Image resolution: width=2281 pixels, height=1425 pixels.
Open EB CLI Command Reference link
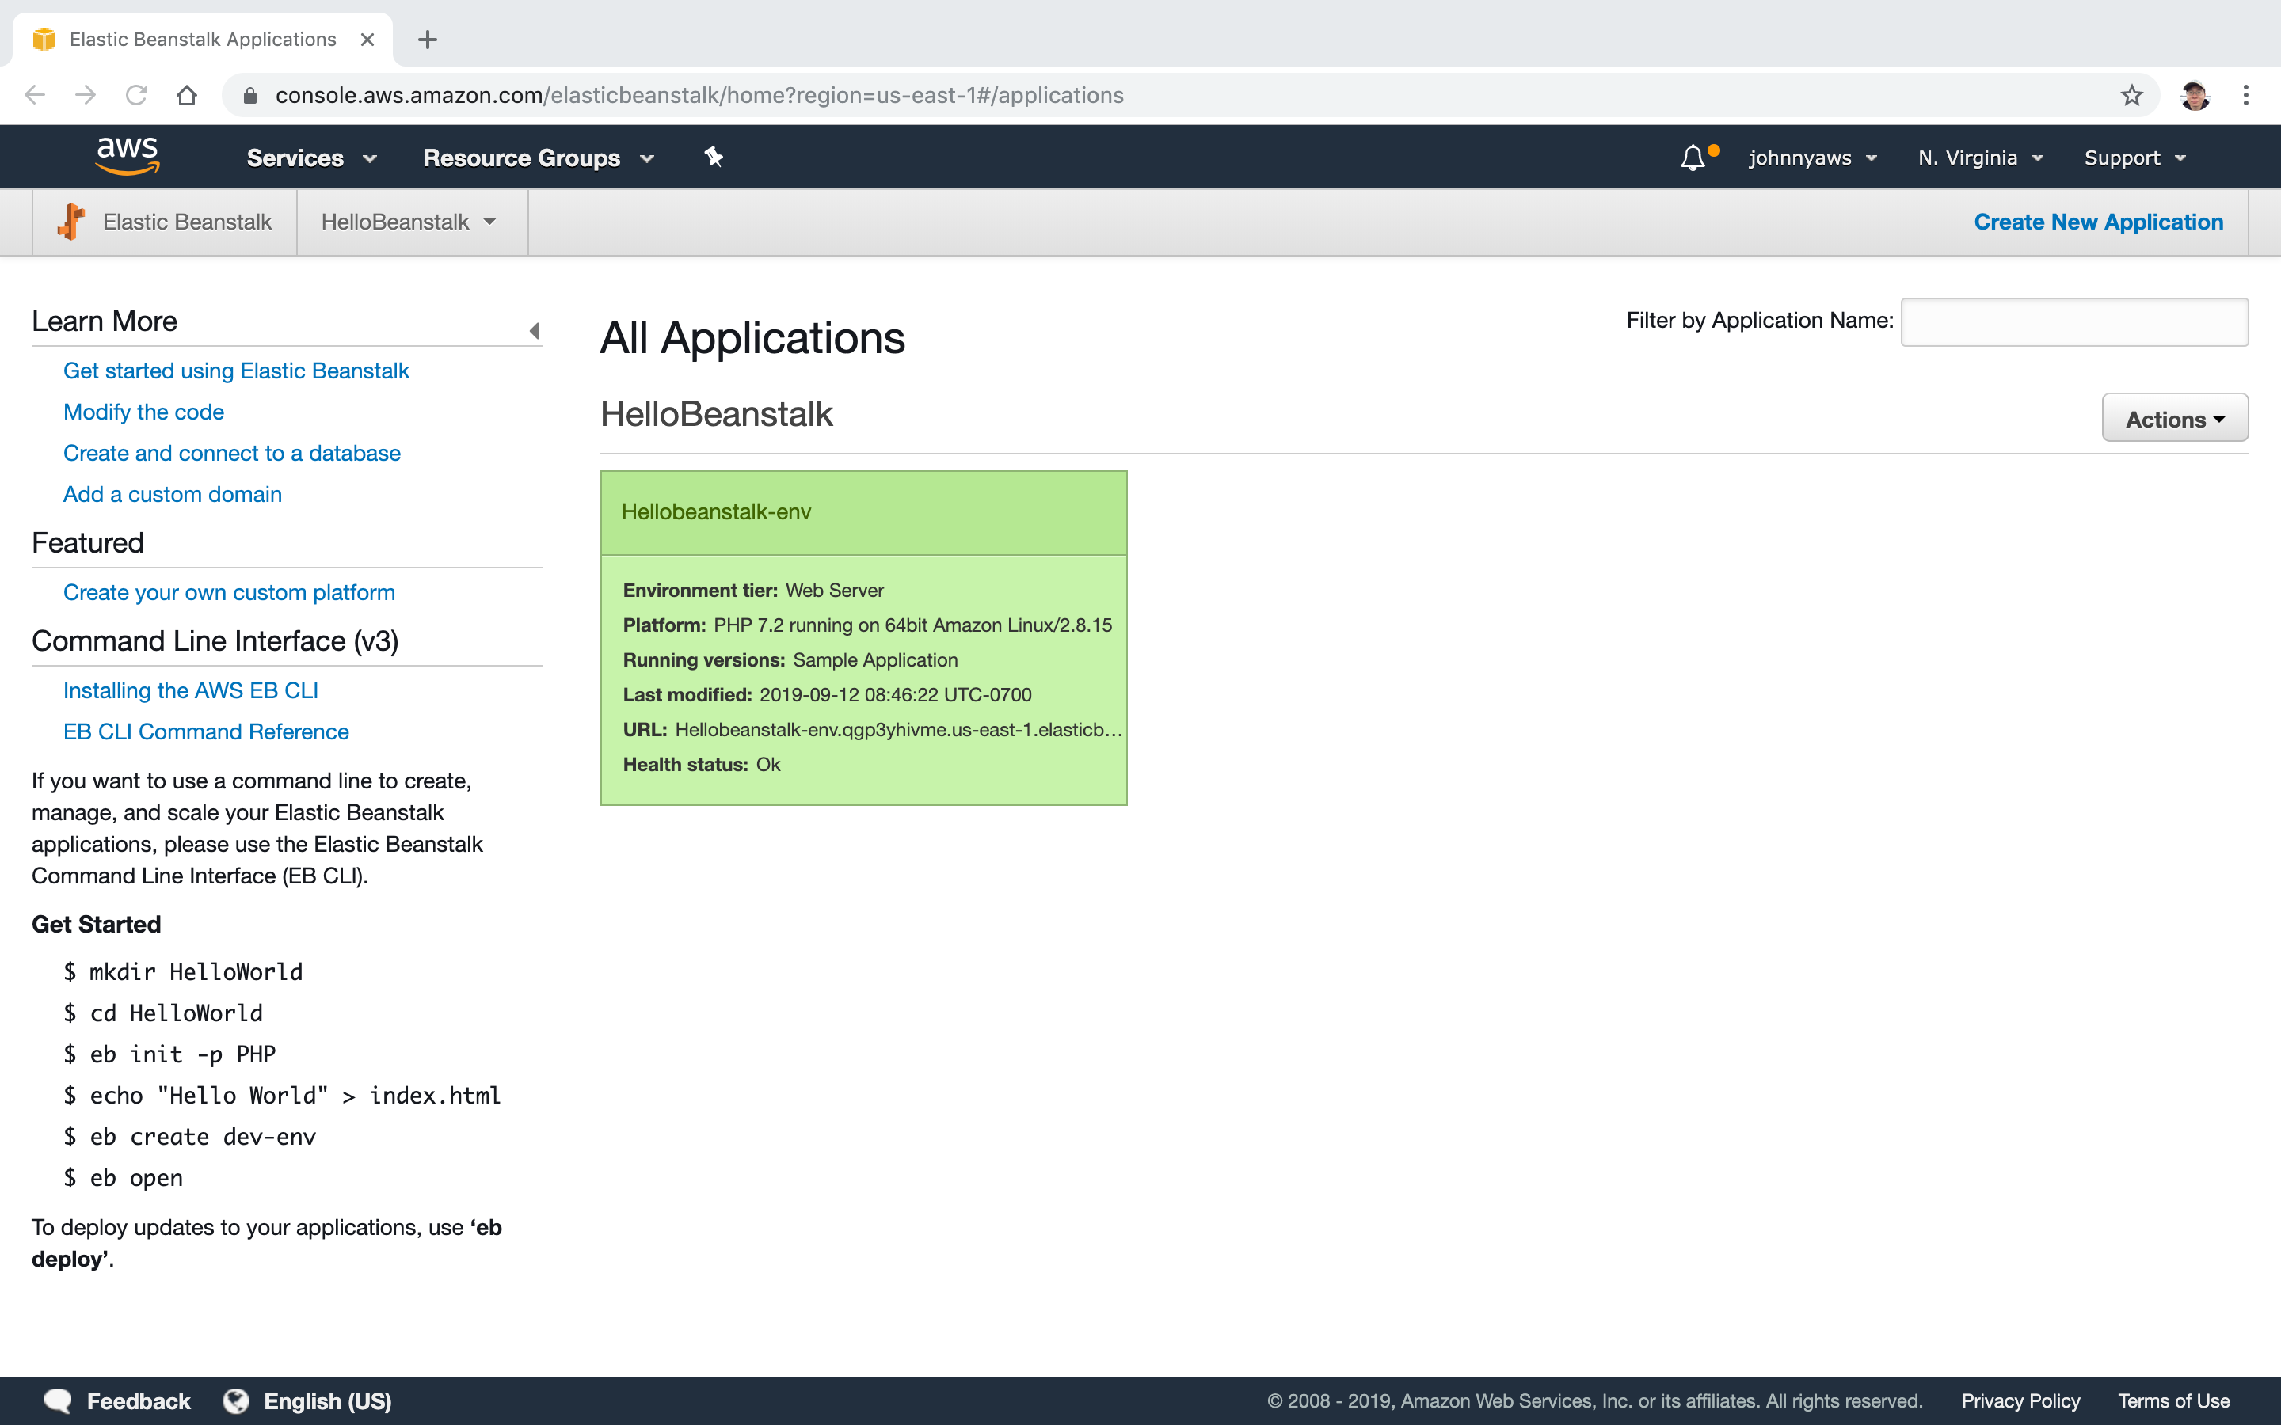205,731
